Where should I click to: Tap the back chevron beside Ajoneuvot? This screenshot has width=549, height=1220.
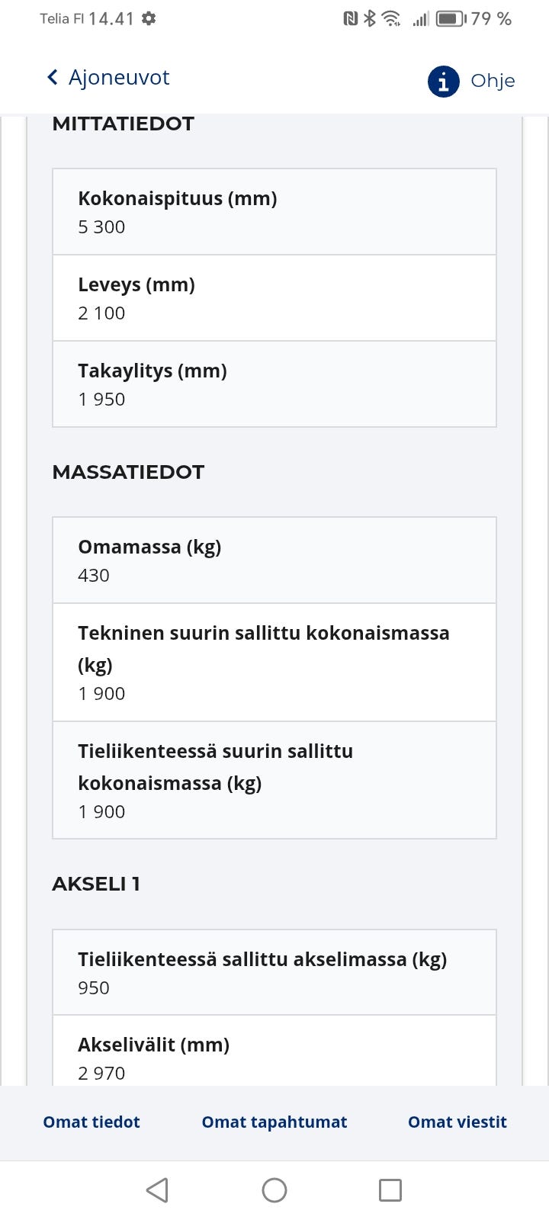pos(51,77)
